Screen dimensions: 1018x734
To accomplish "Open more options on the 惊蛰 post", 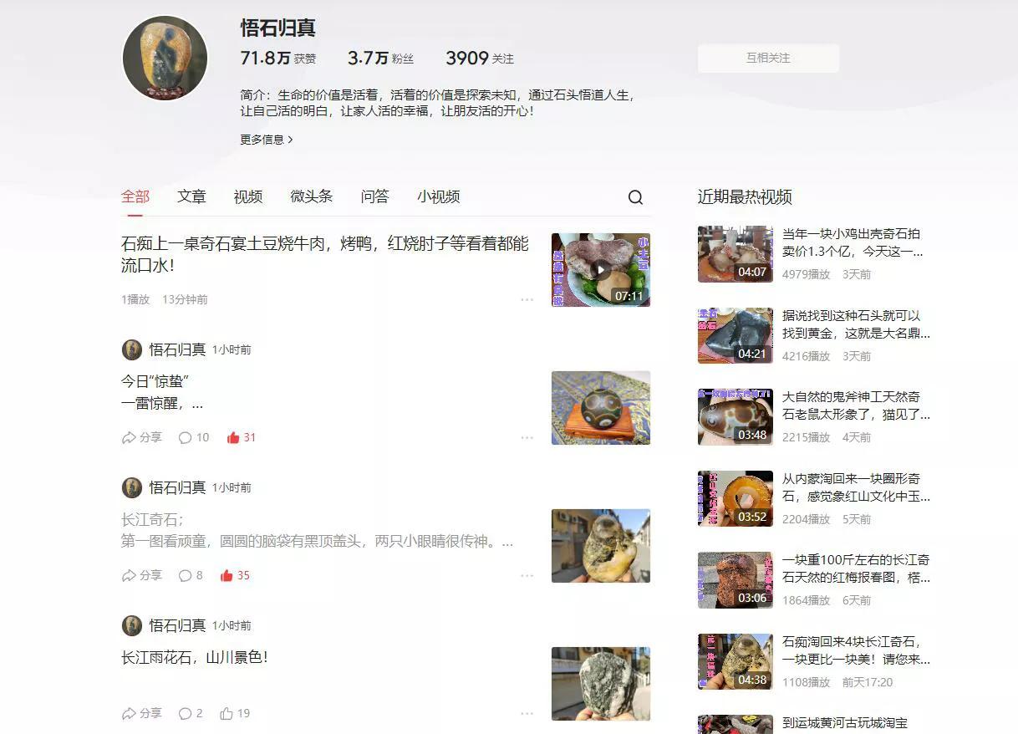I will (x=527, y=436).
